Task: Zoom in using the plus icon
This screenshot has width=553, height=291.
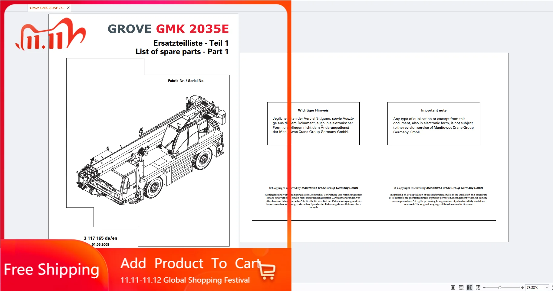Action: point(522,287)
